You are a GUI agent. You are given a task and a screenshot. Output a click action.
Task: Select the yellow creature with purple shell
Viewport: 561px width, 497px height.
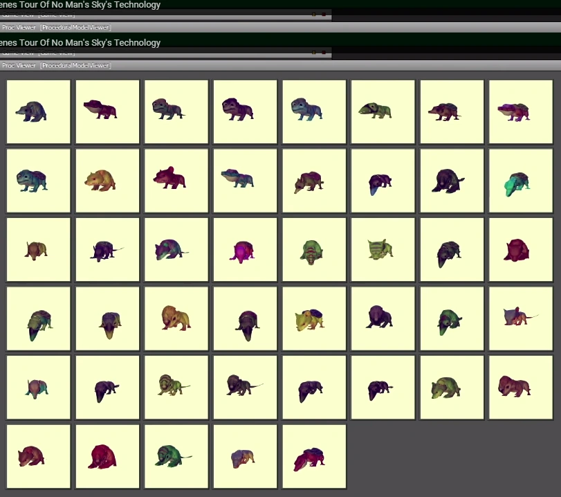tap(314, 318)
